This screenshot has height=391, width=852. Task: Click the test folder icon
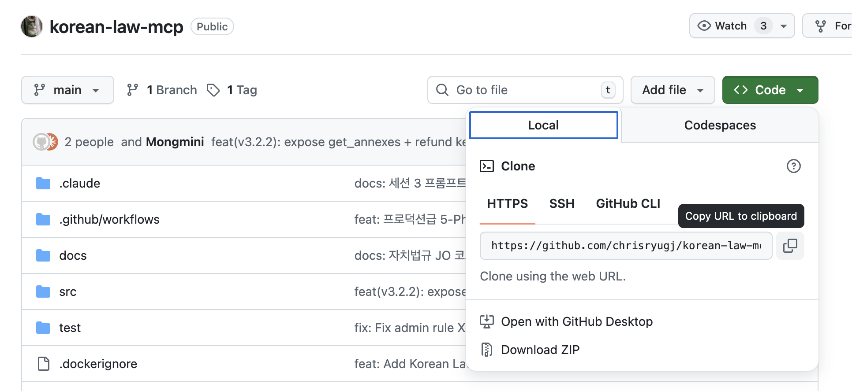pyautogui.click(x=43, y=328)
